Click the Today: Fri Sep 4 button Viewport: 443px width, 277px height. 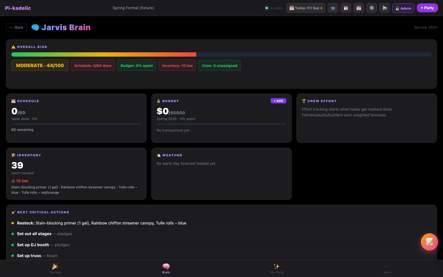tap(306, 8)
